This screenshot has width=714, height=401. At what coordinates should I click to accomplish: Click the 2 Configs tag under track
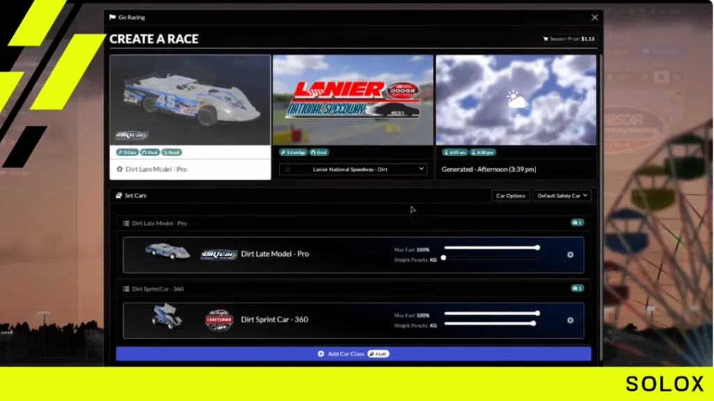tap(294, 152)
